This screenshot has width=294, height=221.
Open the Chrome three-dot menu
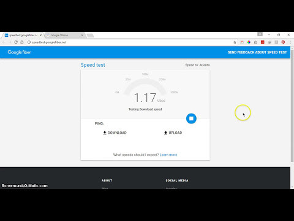coord(290,42)
